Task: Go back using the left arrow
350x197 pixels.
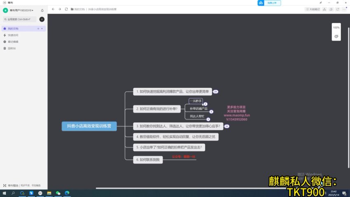Action: point(53,9)
